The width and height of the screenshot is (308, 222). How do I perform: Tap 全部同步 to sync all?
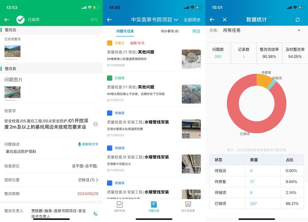pyautogui.click(x=192, y=20)
